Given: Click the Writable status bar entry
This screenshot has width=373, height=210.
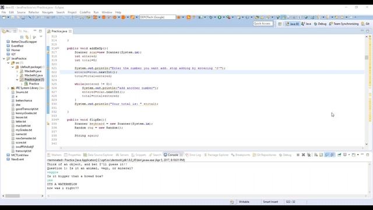Looking at the screenshot, I should (244, 202).
